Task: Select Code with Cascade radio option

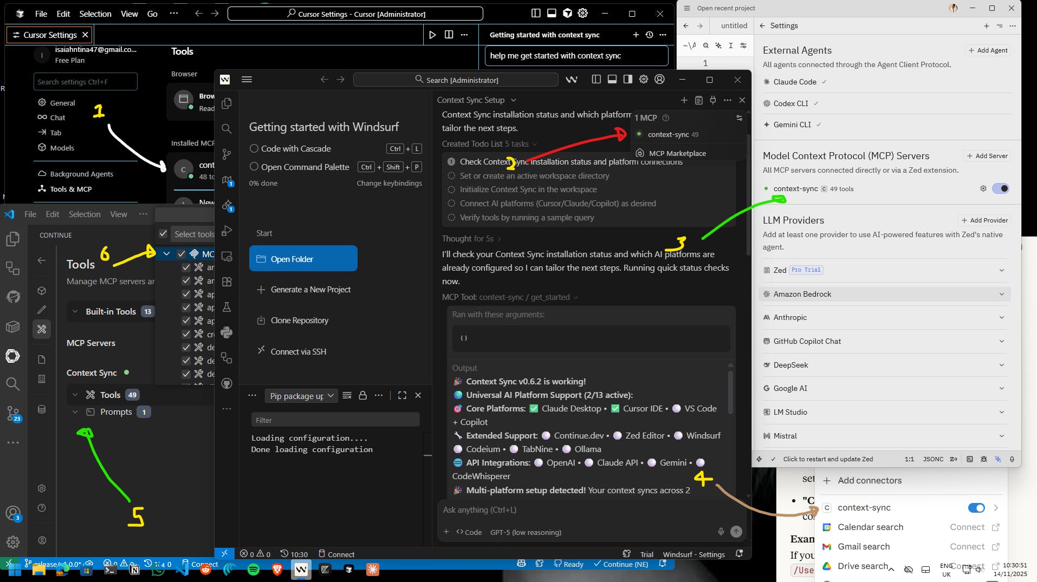Action: pos(254,148)
